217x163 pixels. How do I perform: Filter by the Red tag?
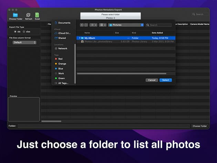pos(60,59)
